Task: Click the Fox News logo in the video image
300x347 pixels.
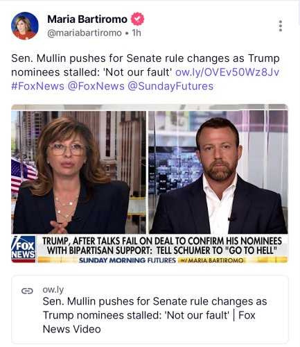Action: tap(24, 249)
